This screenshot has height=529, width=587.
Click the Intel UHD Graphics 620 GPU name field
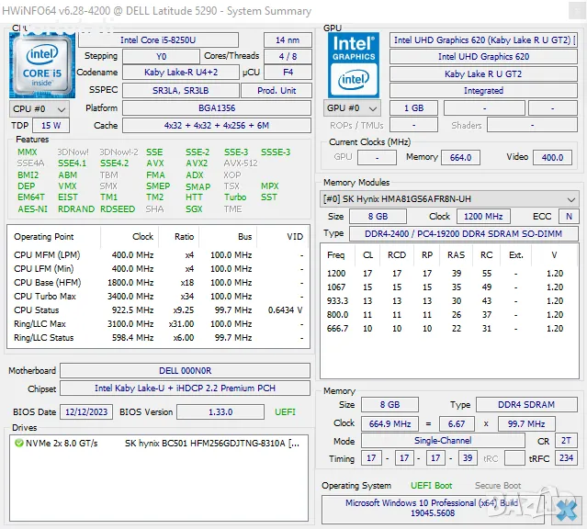(x=483, y=40)
